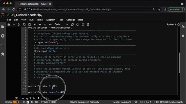Click the status bar gear icon next to 13
186x104 pixels.
point(36,102)
